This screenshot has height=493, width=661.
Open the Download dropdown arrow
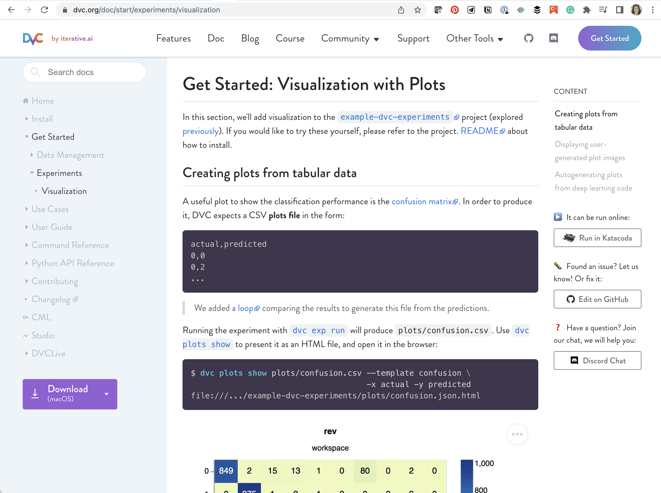click(106, 394)
